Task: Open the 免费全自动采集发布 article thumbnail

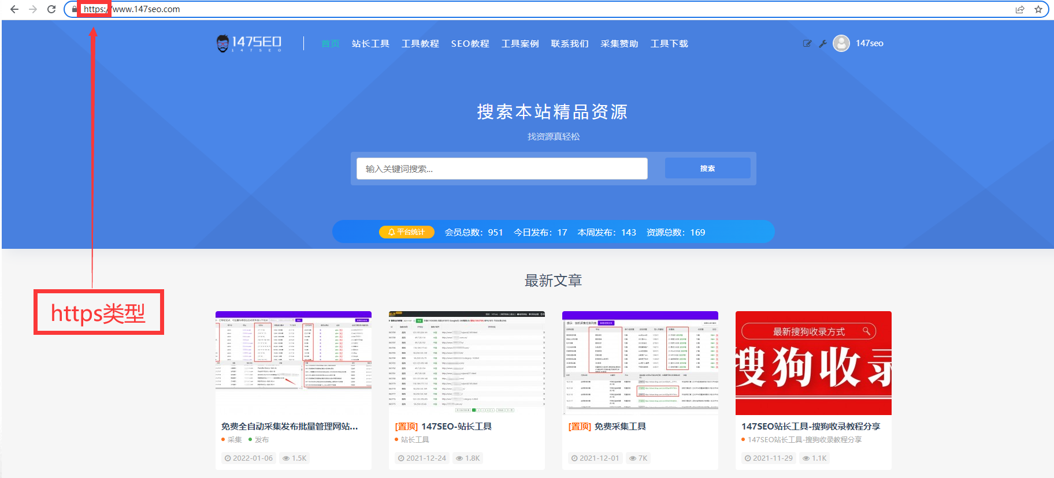Action: click(294, 363)
